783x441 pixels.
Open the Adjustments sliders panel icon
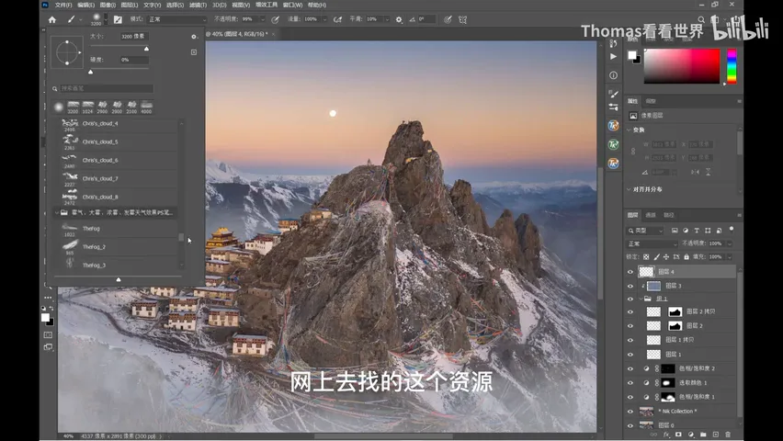tap(613, 107)
